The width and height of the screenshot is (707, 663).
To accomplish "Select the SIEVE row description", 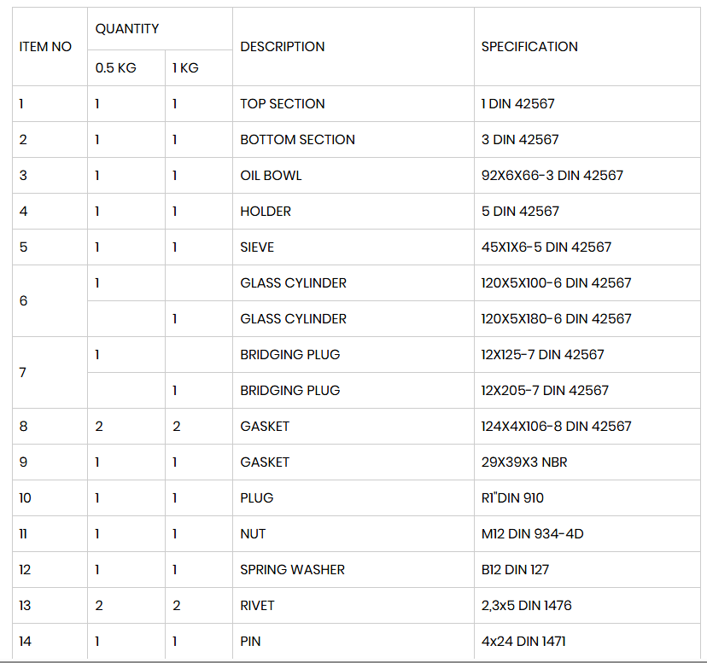I will pyautogui.click(x=353, y=247).
